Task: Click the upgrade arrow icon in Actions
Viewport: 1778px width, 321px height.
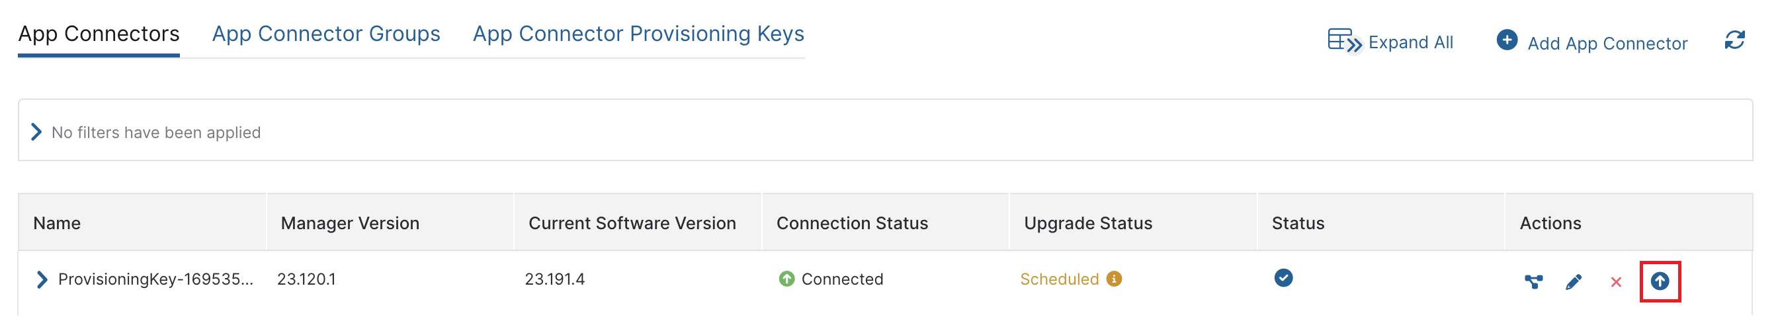Action: (1660, 281)
